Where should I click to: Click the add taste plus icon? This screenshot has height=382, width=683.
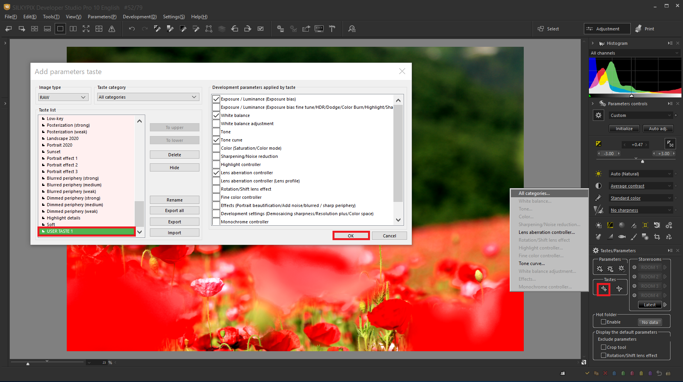[604, 289]
